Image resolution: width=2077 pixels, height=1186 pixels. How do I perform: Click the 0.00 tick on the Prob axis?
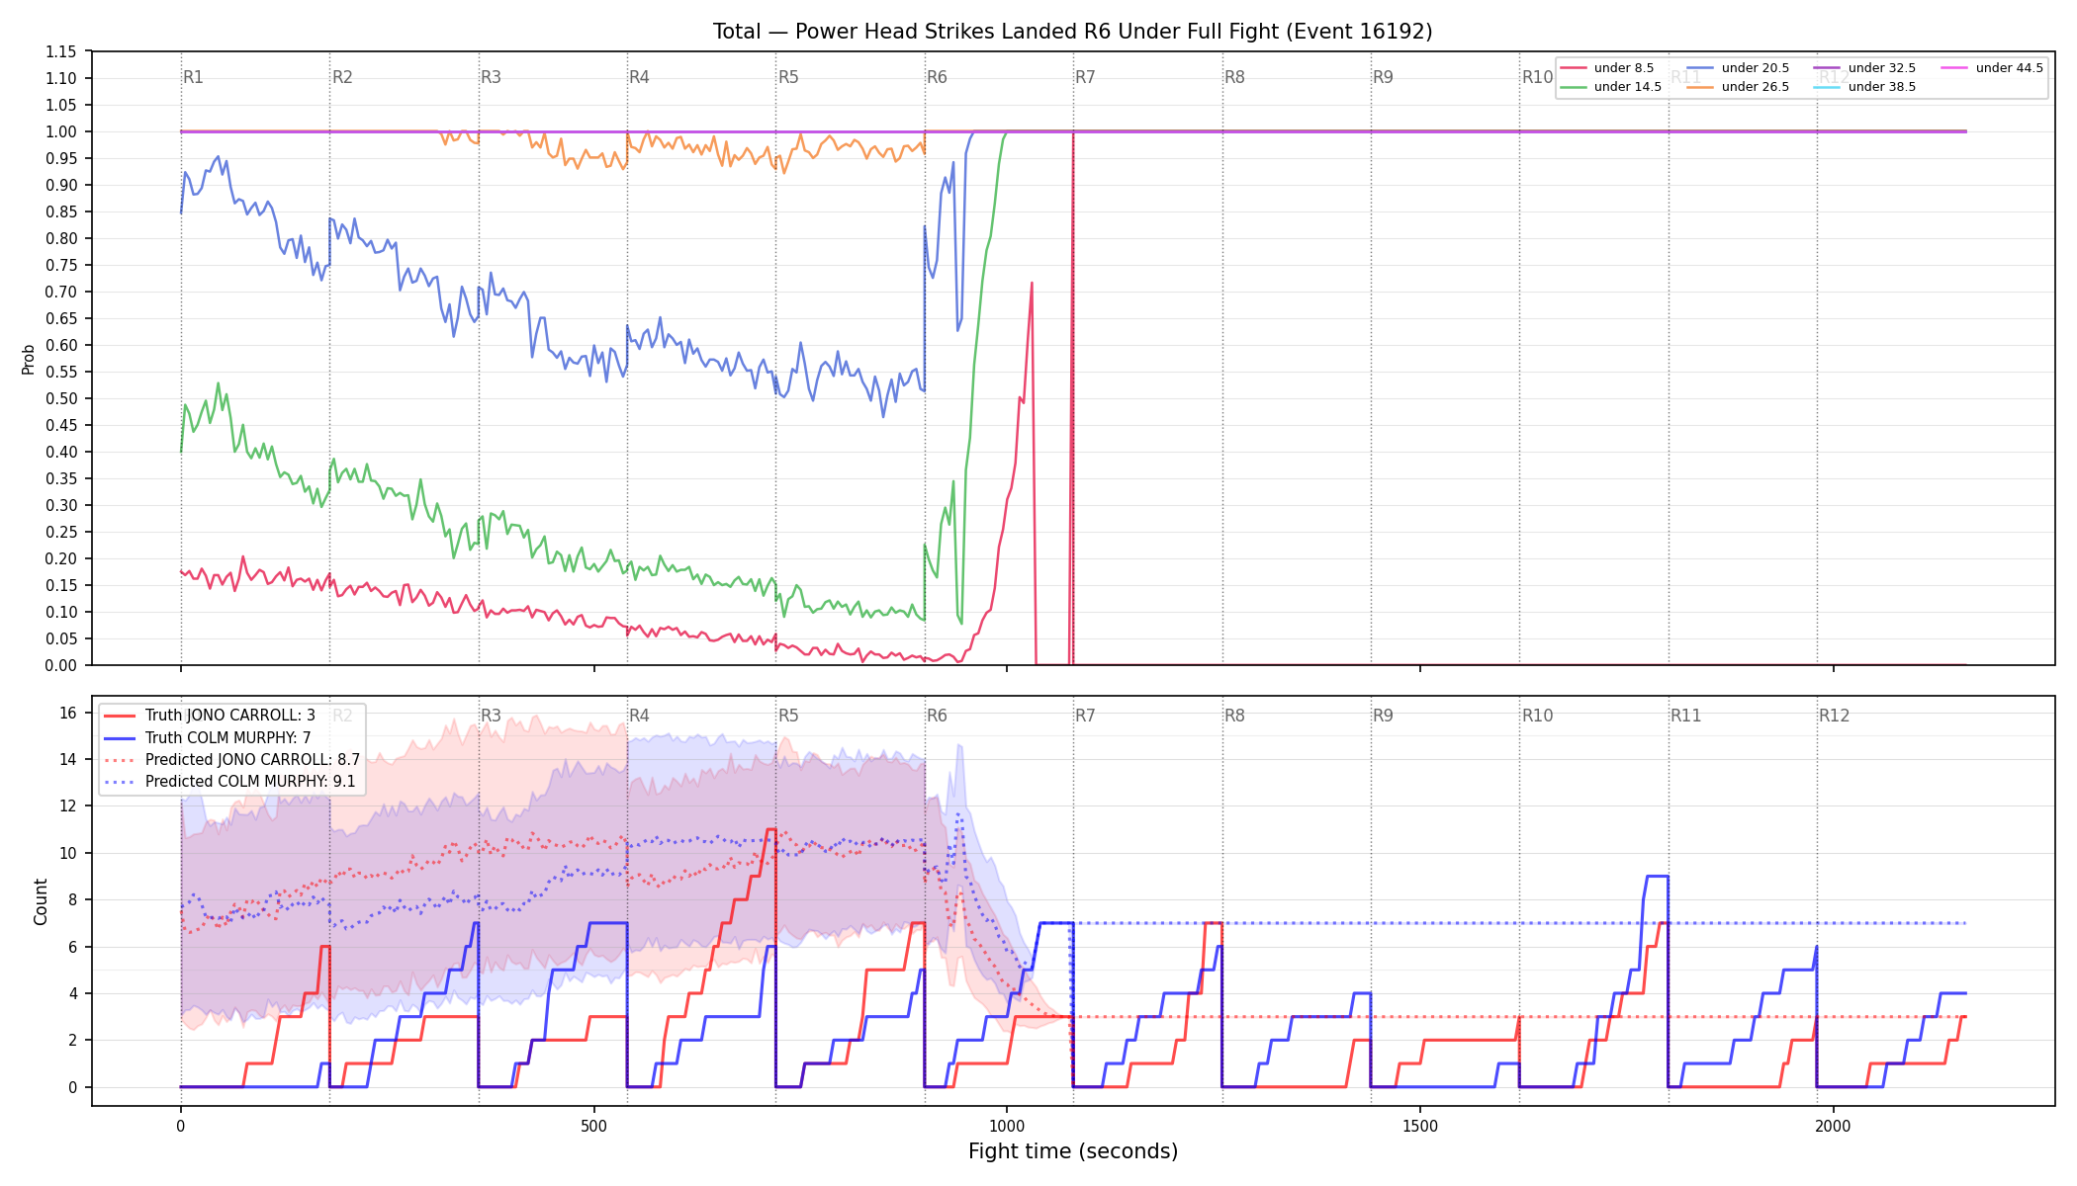click(x=61, y=665)
